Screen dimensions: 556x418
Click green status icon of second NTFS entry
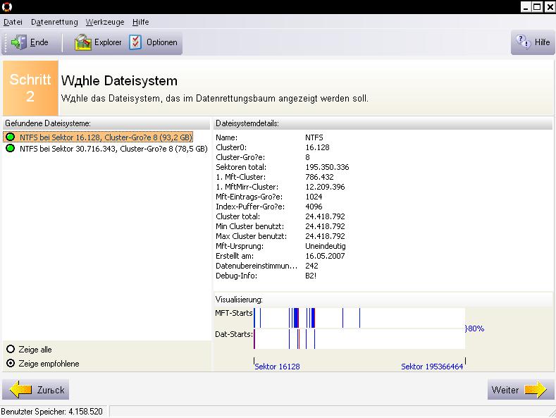pyautogui.click(x=11, y=149)
